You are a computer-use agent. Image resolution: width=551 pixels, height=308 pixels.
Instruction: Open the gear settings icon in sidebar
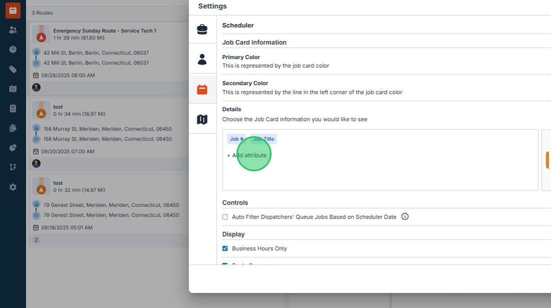click(13, 187)
